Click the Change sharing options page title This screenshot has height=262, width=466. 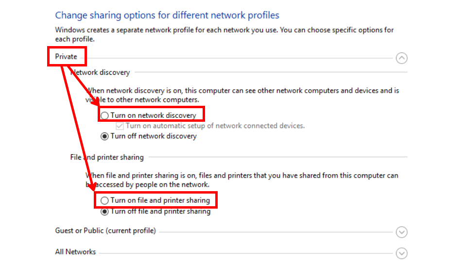[167, 15]
